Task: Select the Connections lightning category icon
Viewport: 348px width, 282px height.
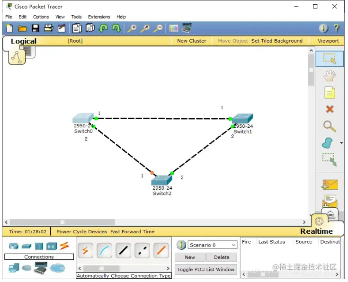Action: pyautogui.click(x=64, y=246)
